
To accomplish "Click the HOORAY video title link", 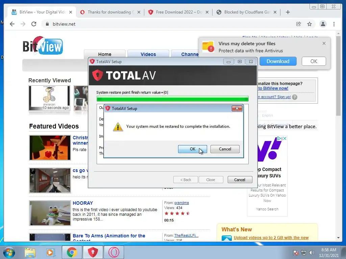I will point(83,203).
